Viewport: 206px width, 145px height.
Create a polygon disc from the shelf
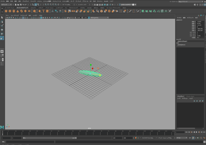click(29, 11)
